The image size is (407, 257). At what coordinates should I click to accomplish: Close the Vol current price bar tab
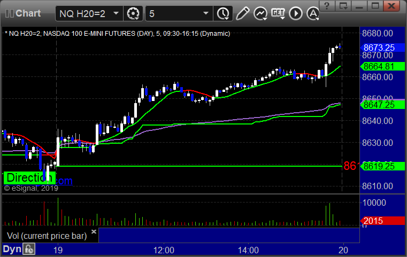tap(94, 231)
